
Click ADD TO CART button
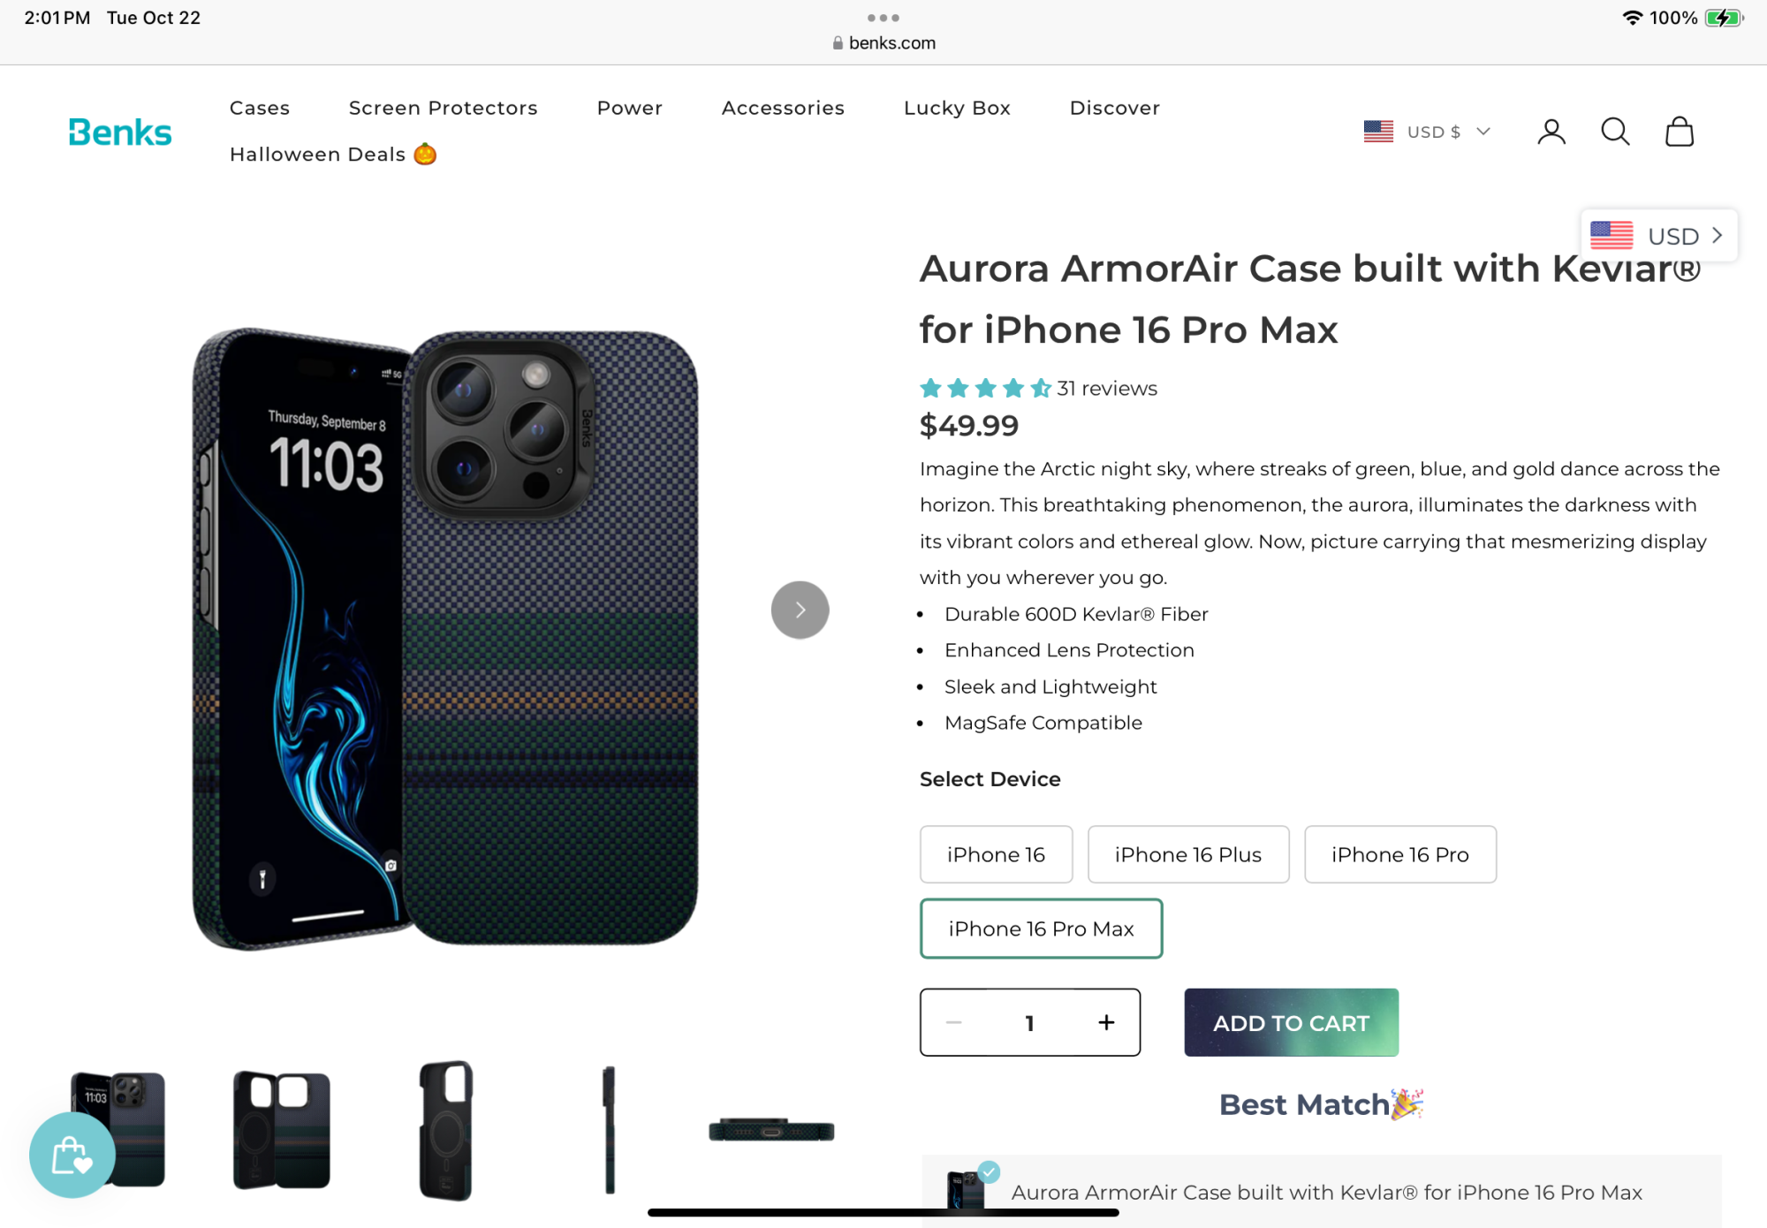coord(1291,1022)
